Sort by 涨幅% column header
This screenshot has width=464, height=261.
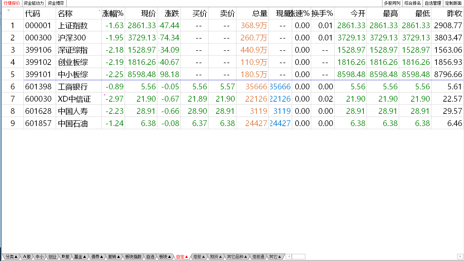click(113, 14)
